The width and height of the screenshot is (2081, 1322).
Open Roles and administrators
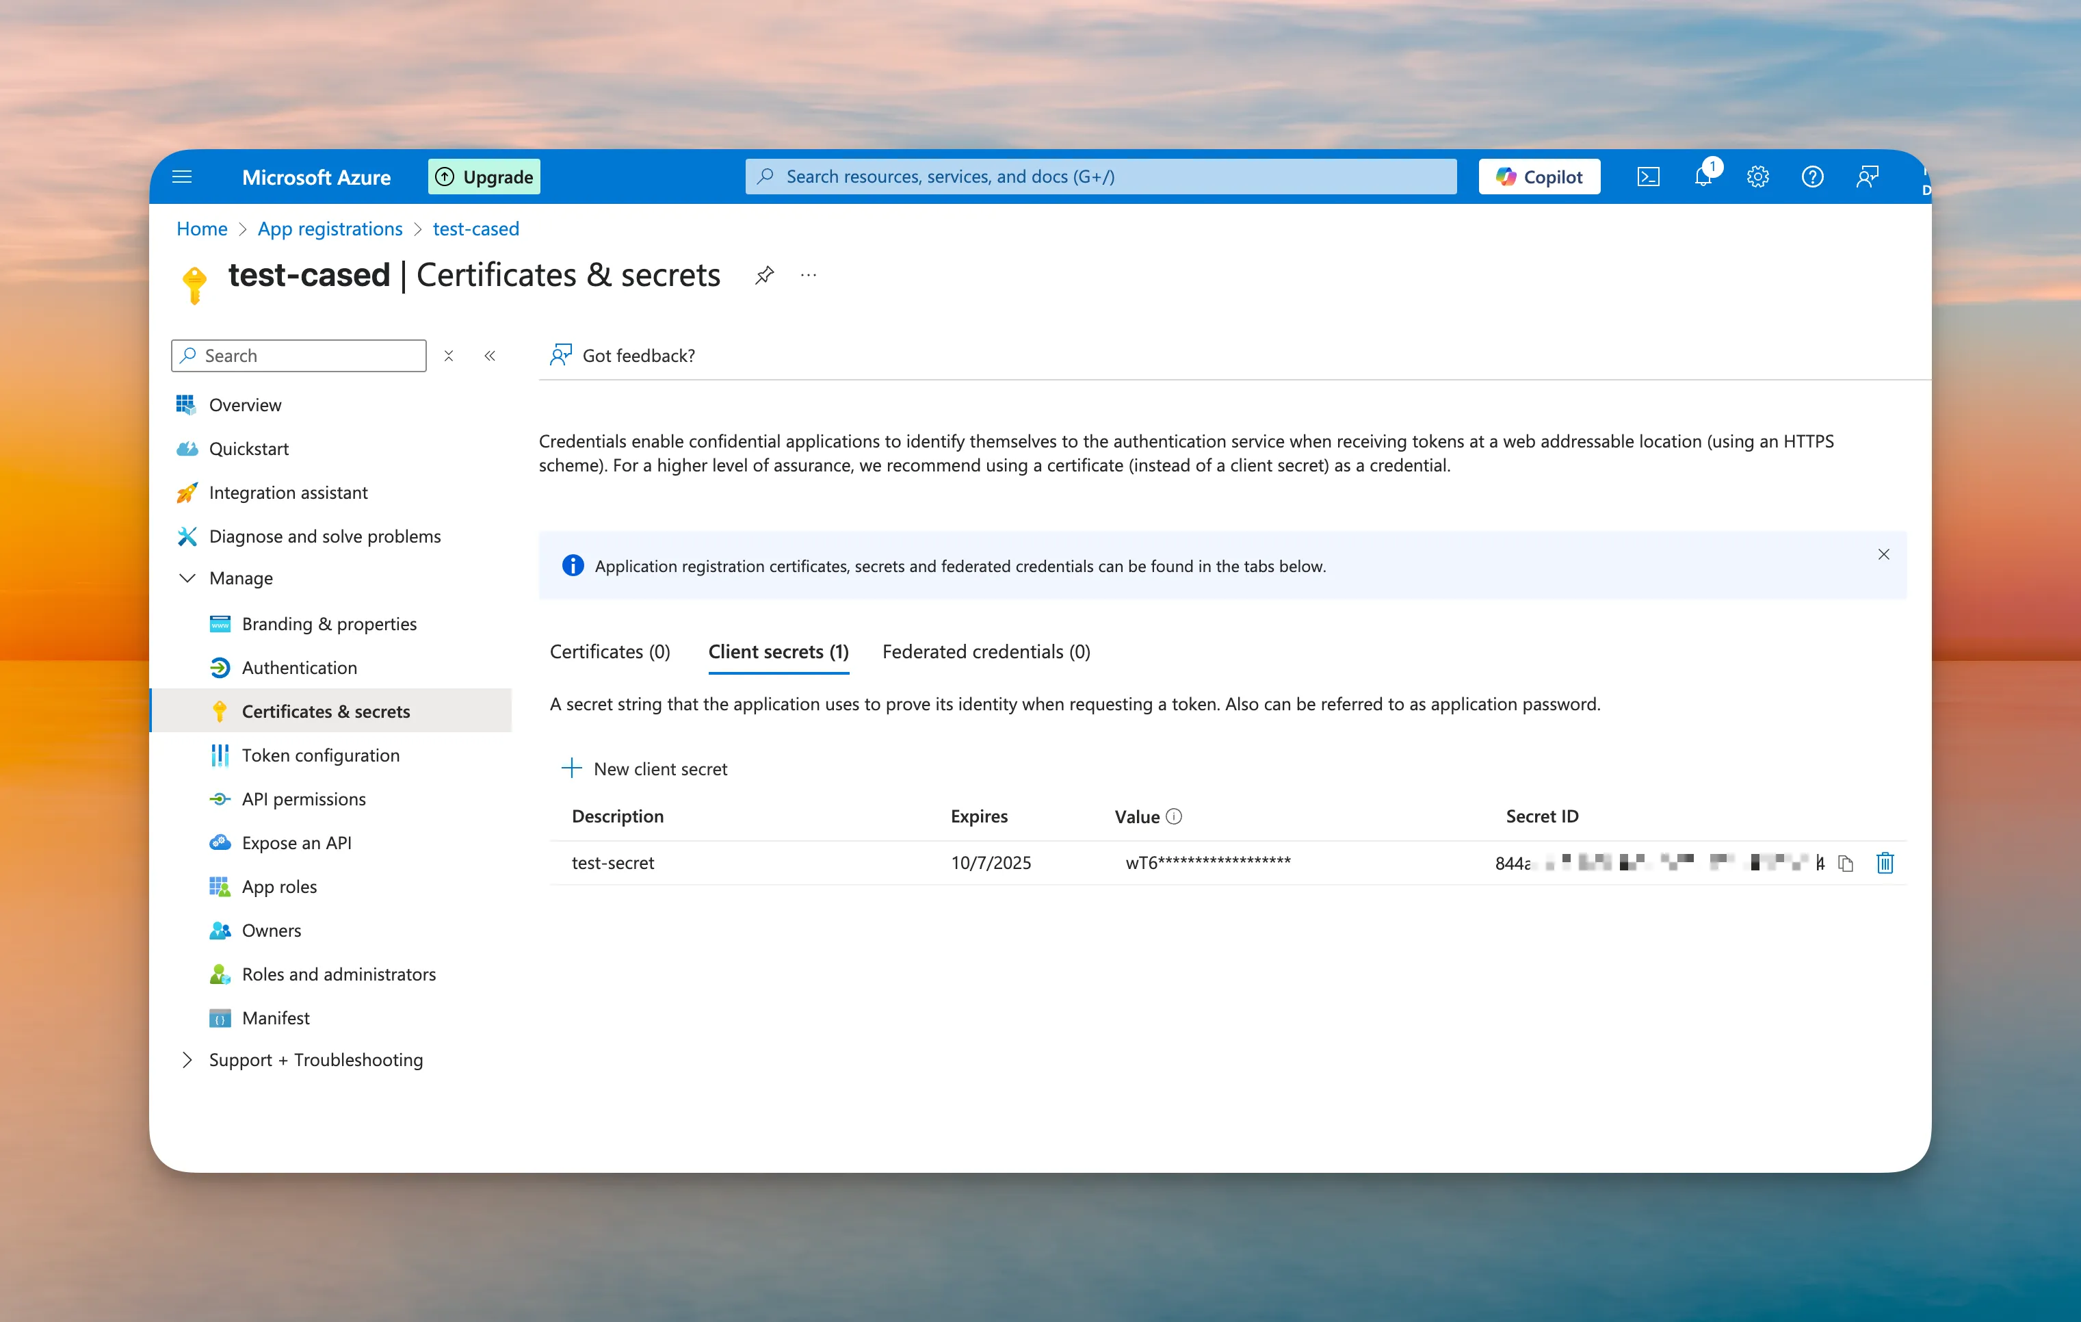point(339,974)
